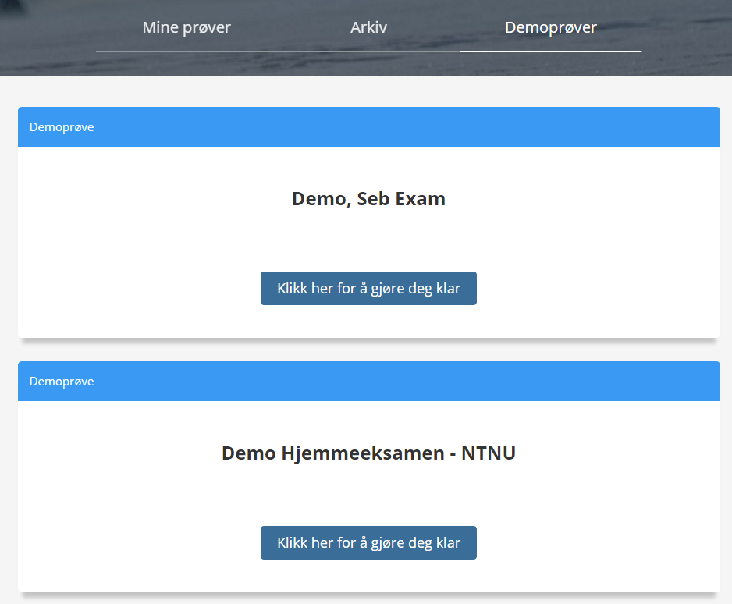Select the Demoprøver tab
732x604 pixels.
(x=550, y=27)
